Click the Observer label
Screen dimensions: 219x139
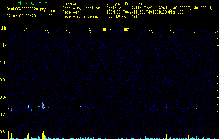pyautogui.click(x=71, y=4)
